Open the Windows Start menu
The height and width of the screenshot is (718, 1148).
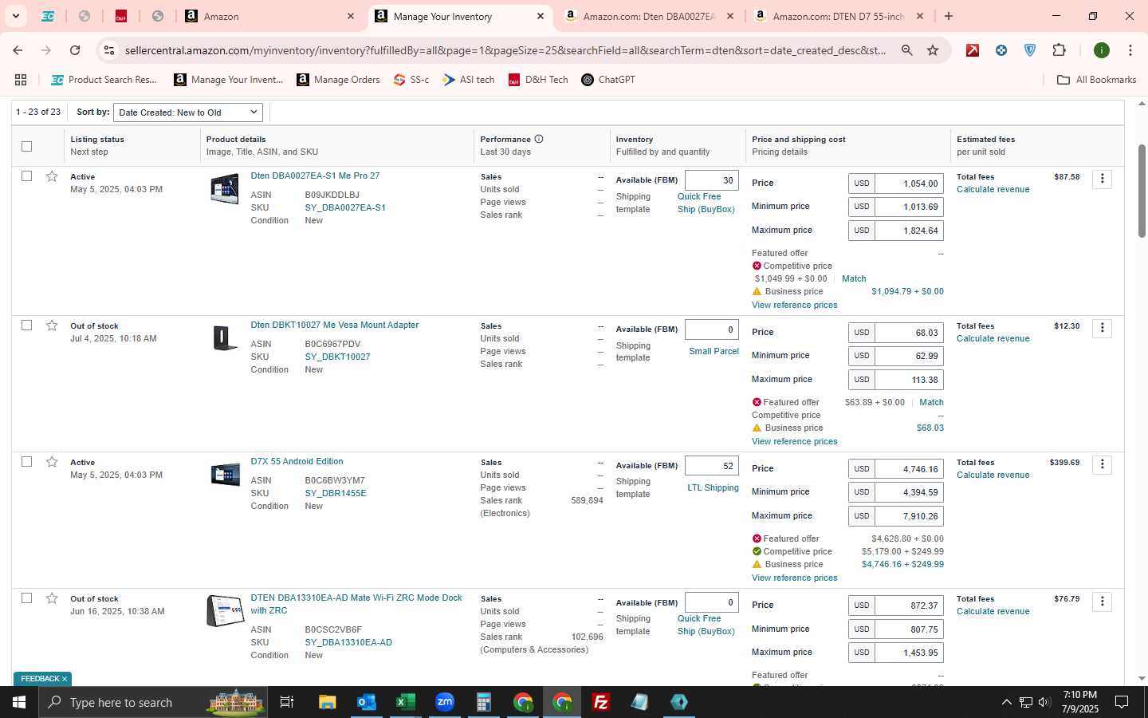(19, 702)
